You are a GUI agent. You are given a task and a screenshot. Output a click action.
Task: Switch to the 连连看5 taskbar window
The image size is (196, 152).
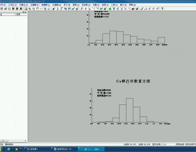click(36, 149)
